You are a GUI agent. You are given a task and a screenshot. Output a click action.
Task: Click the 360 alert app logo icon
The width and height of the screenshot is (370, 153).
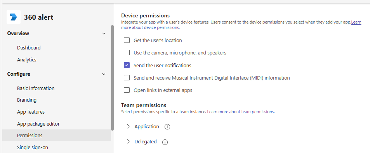[14, 17]
